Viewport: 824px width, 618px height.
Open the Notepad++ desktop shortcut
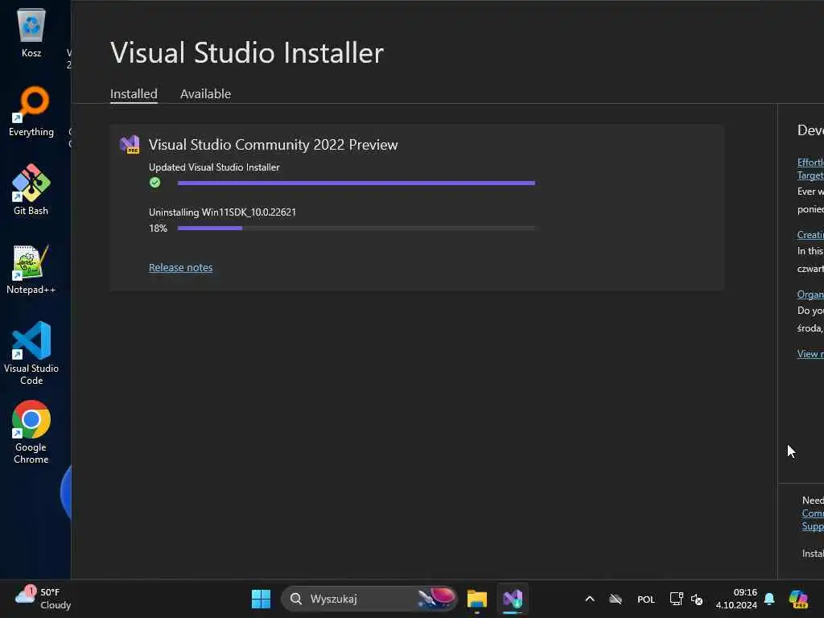(x=31, y=269)
